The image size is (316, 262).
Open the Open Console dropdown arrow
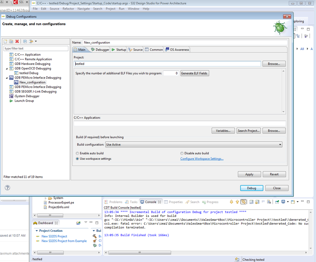point(298,202)
